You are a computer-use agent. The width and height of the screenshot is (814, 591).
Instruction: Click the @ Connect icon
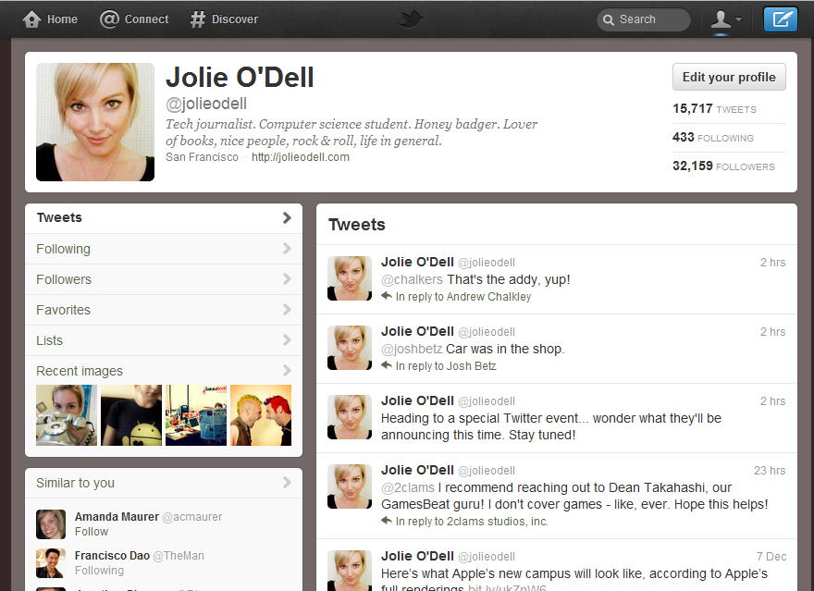coord(109,19)
